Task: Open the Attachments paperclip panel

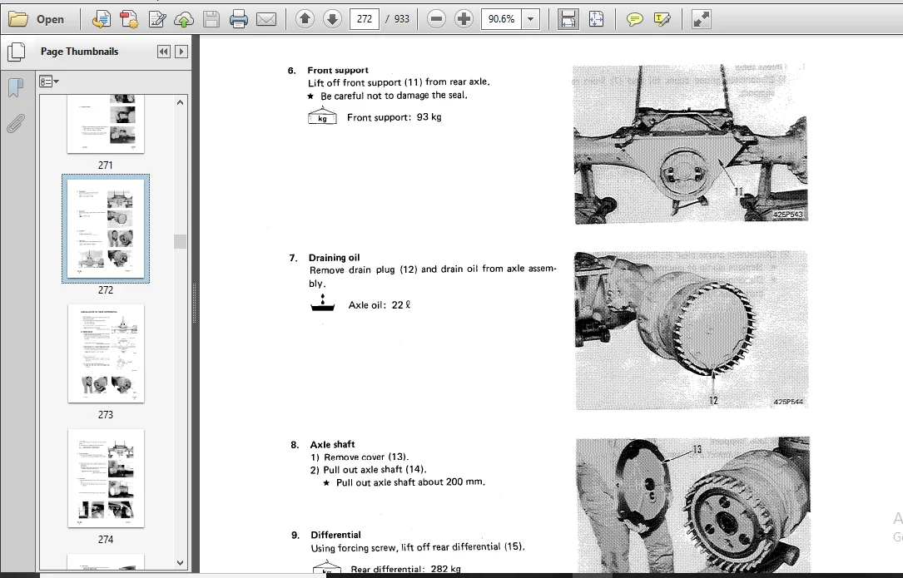Action: coord(16,122)
